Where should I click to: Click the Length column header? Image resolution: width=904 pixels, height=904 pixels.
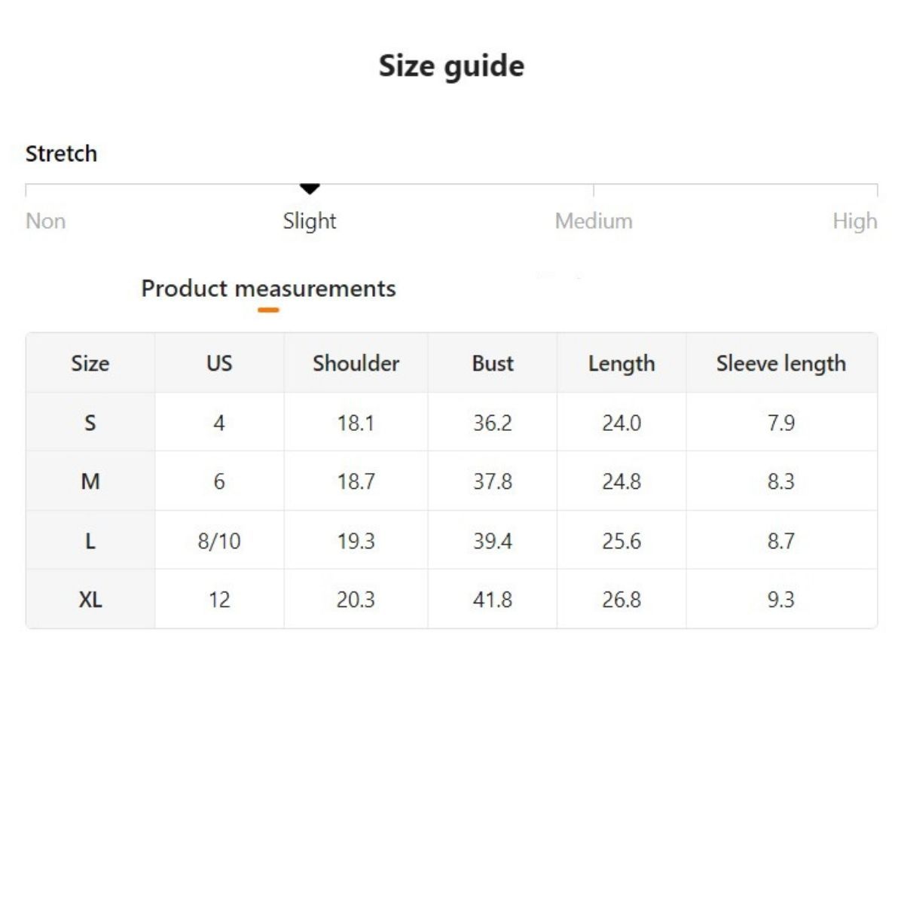621,363
